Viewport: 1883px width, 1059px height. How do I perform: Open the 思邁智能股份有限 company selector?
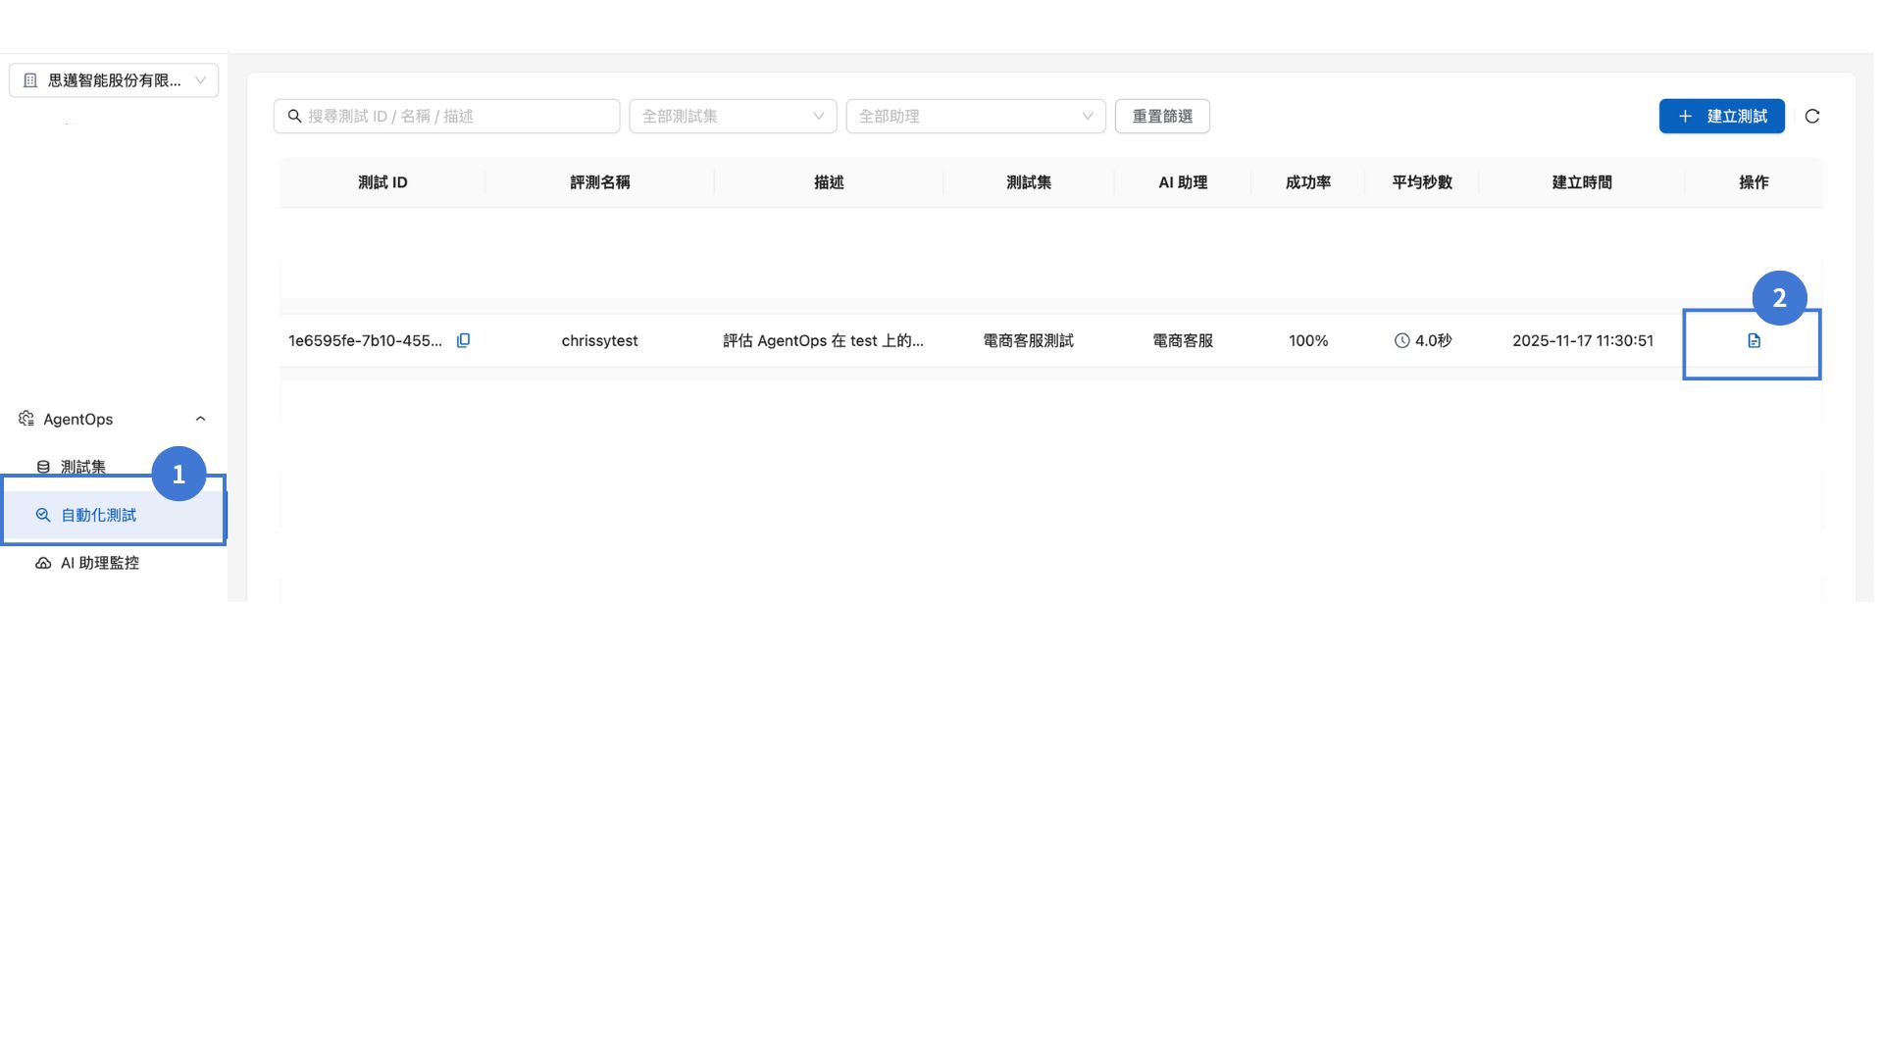(114, 80)
